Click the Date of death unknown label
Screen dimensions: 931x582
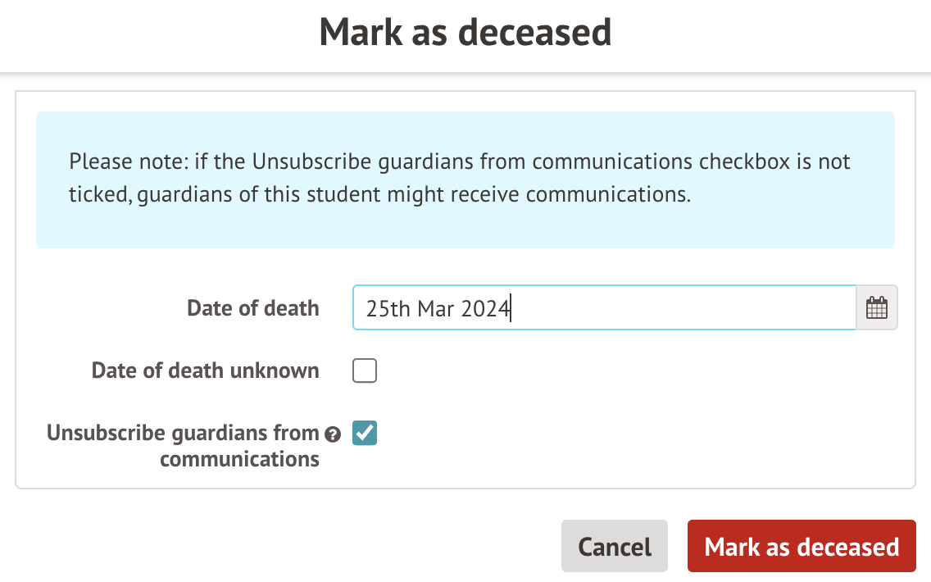click(x=205, y=371)
